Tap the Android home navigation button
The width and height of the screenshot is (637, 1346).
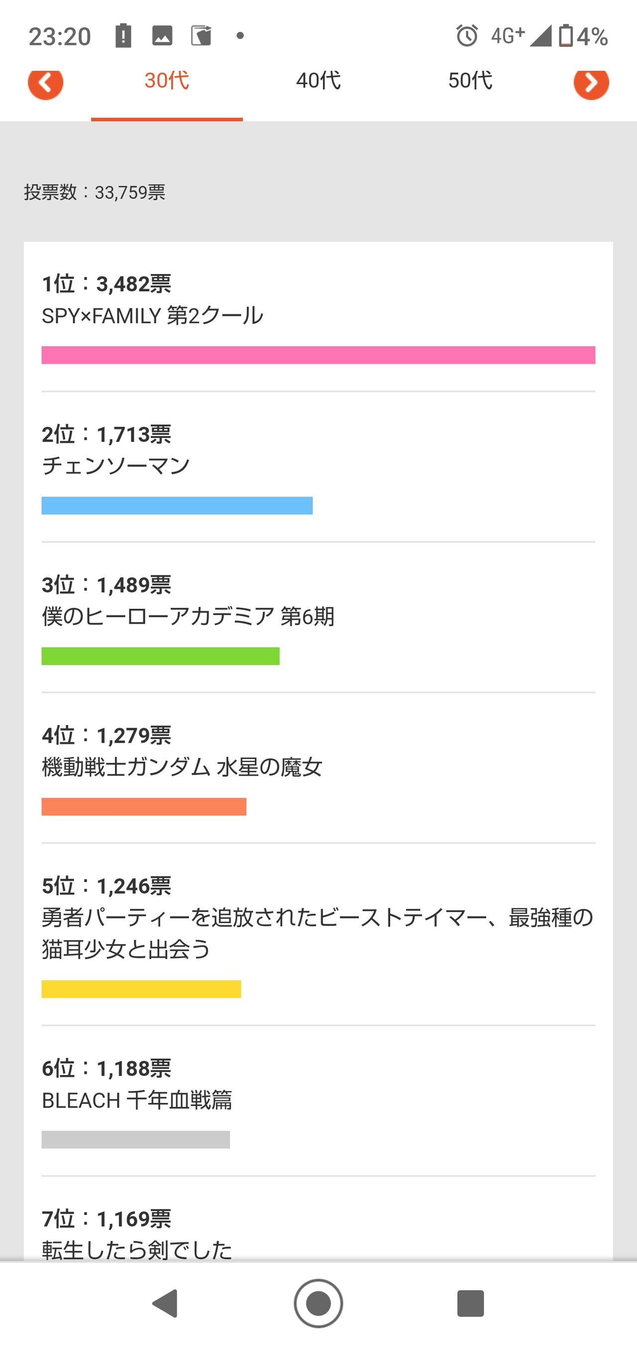[x=318, y=1303]
